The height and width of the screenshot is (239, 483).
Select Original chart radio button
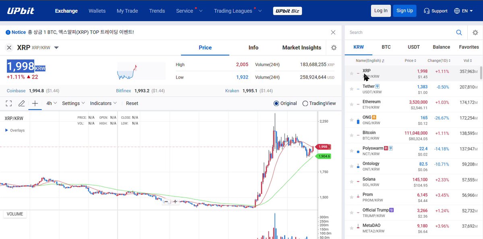pos(276,103)
